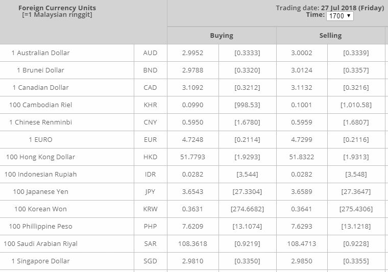Select the 100 Cambodian Riel row label
The width and height of the screenshot is (388, 272).
point(40,105)
